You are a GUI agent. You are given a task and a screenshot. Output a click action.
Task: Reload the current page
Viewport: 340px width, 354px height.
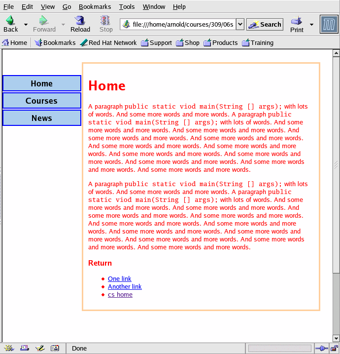click(x=80, y=24)
